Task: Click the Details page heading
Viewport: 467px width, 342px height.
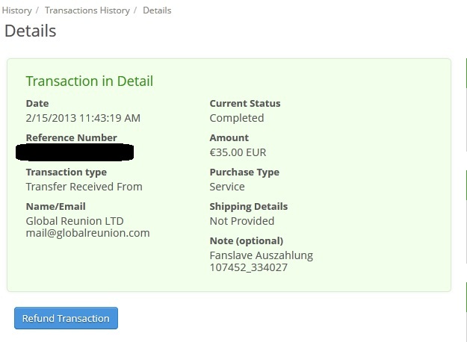Action: [x=31, y=31]
